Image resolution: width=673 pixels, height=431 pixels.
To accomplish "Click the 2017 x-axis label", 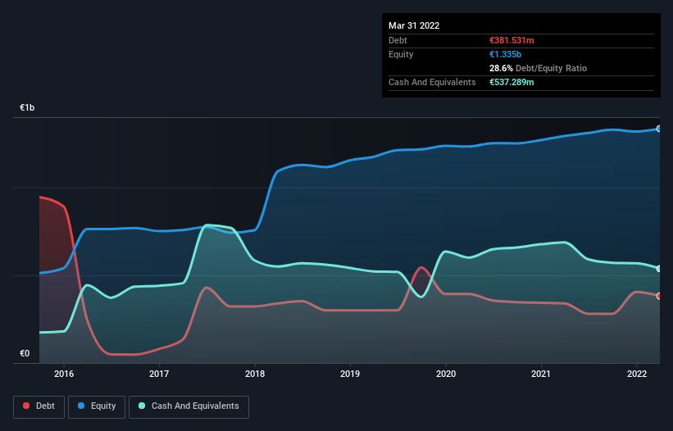I will pos(159,374).
